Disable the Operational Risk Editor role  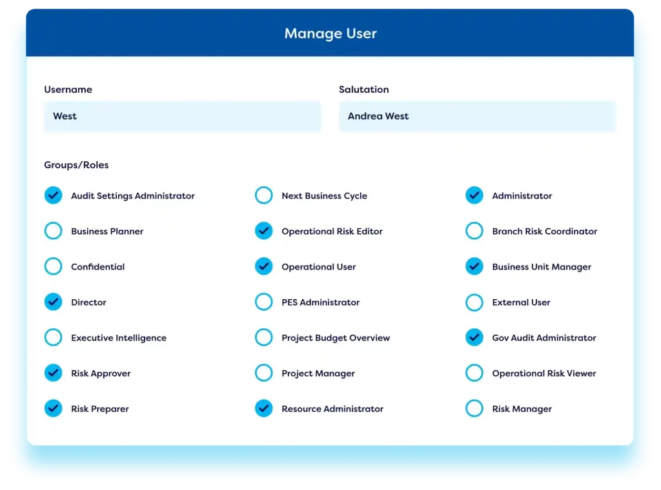[x=263, y=231]
